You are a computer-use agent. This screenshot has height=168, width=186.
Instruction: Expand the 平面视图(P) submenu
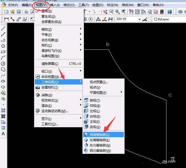pos(103,93)
